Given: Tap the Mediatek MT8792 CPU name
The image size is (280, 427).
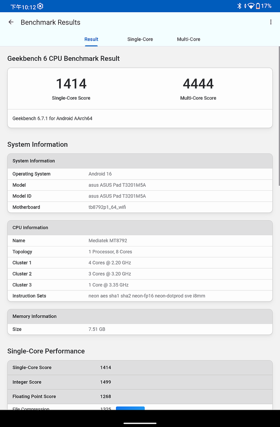Looking at the screenshot, I should click(108, 241).
